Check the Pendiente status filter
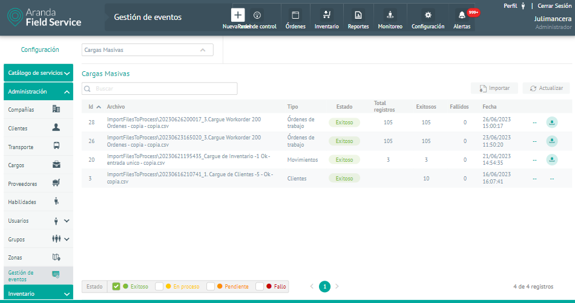 point(211,287)
